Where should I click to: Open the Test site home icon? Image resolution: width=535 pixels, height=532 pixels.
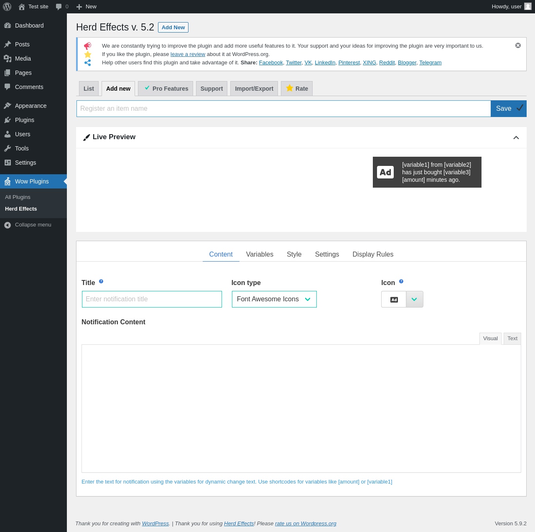click(22, 7)
